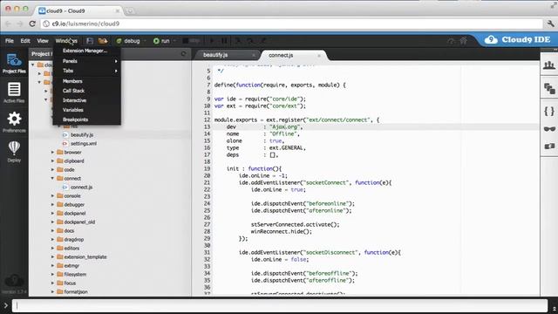Expand the console folder arrow
The height and width of the screenshot is (314, 558).
(x=52, y=195)
